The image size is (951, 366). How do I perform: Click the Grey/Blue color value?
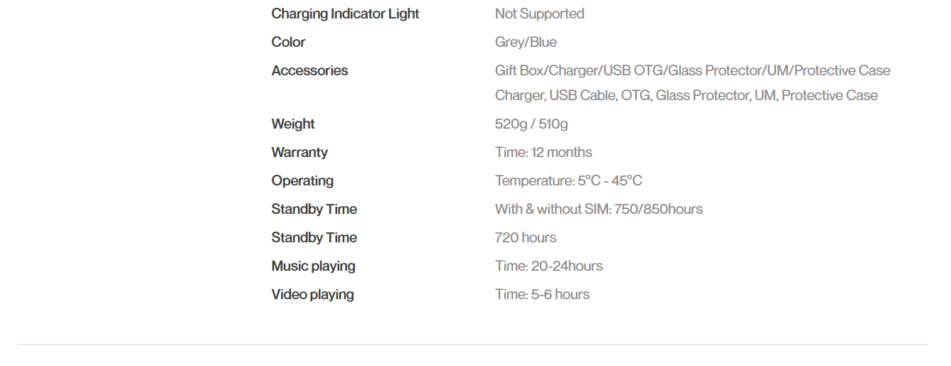pyautogui.click(x=526, y=42)
